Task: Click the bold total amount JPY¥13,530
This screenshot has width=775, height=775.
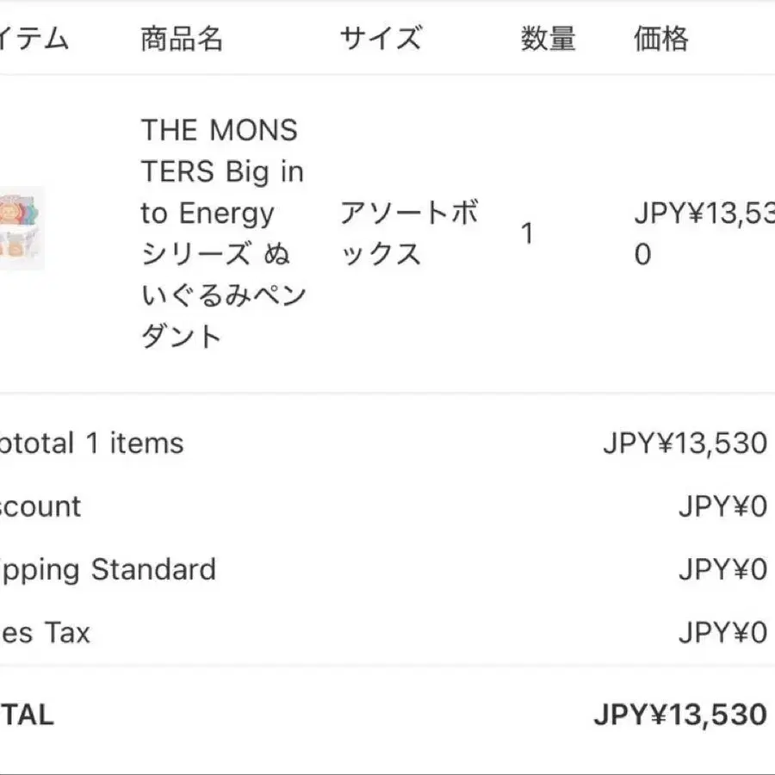Action: [x=680, y=715]
